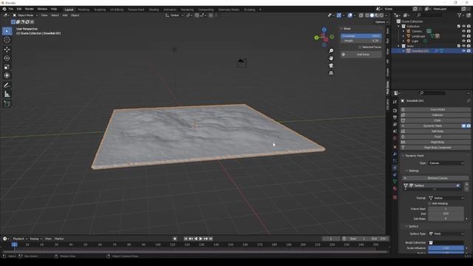
Task: Toggle Selected Faces checkbox
Action: click(360, 47)
